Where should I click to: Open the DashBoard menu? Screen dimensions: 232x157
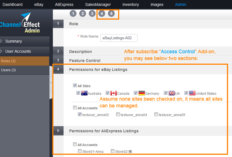click(x=13, y=4)
